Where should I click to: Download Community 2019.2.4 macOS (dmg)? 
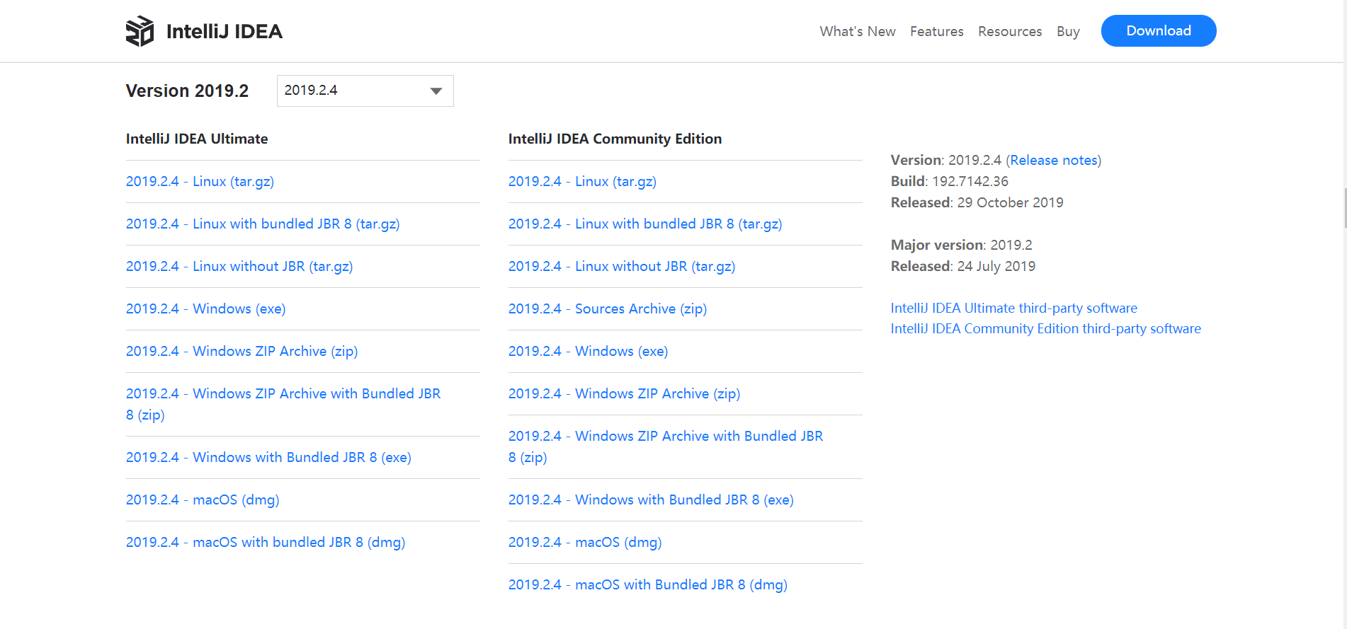coord(585,542)
